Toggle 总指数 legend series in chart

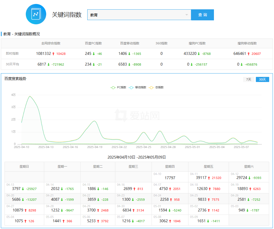tap(156, 87)
